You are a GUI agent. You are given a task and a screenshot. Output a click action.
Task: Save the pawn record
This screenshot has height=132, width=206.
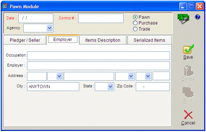click(x=188, y=51)
